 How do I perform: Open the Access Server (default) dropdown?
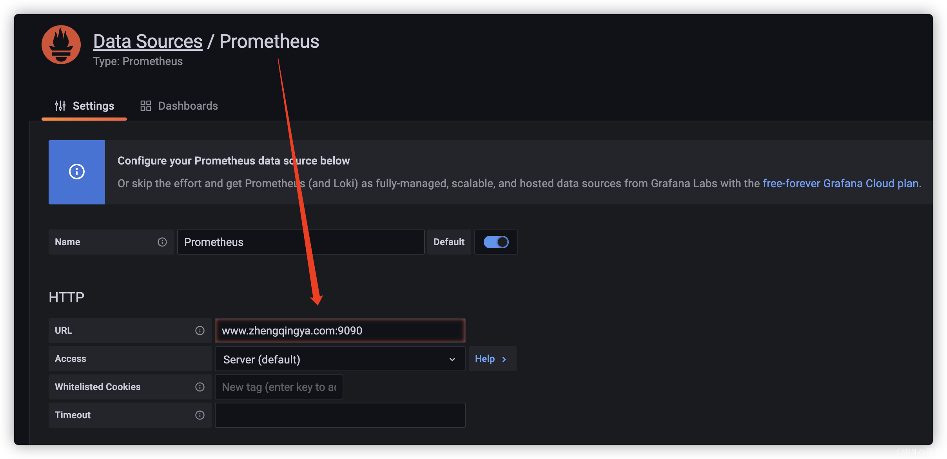(340, 359)
